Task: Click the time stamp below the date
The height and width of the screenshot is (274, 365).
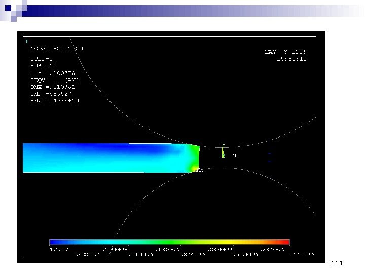Action: (x=291, y=59)
